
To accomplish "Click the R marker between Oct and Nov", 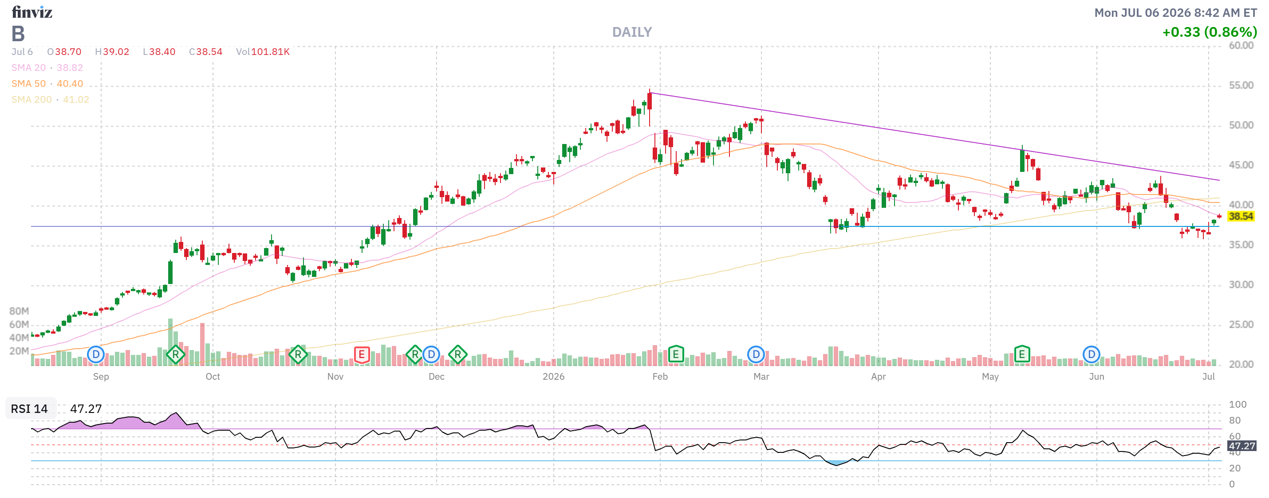I will (298, 354).
